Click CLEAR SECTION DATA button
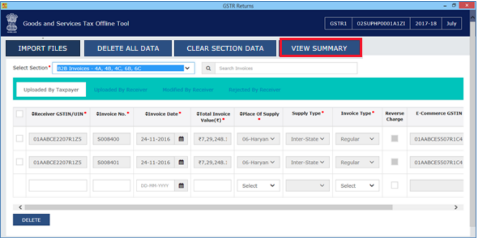This screenshot has width=477, height=238. [225, 49]
